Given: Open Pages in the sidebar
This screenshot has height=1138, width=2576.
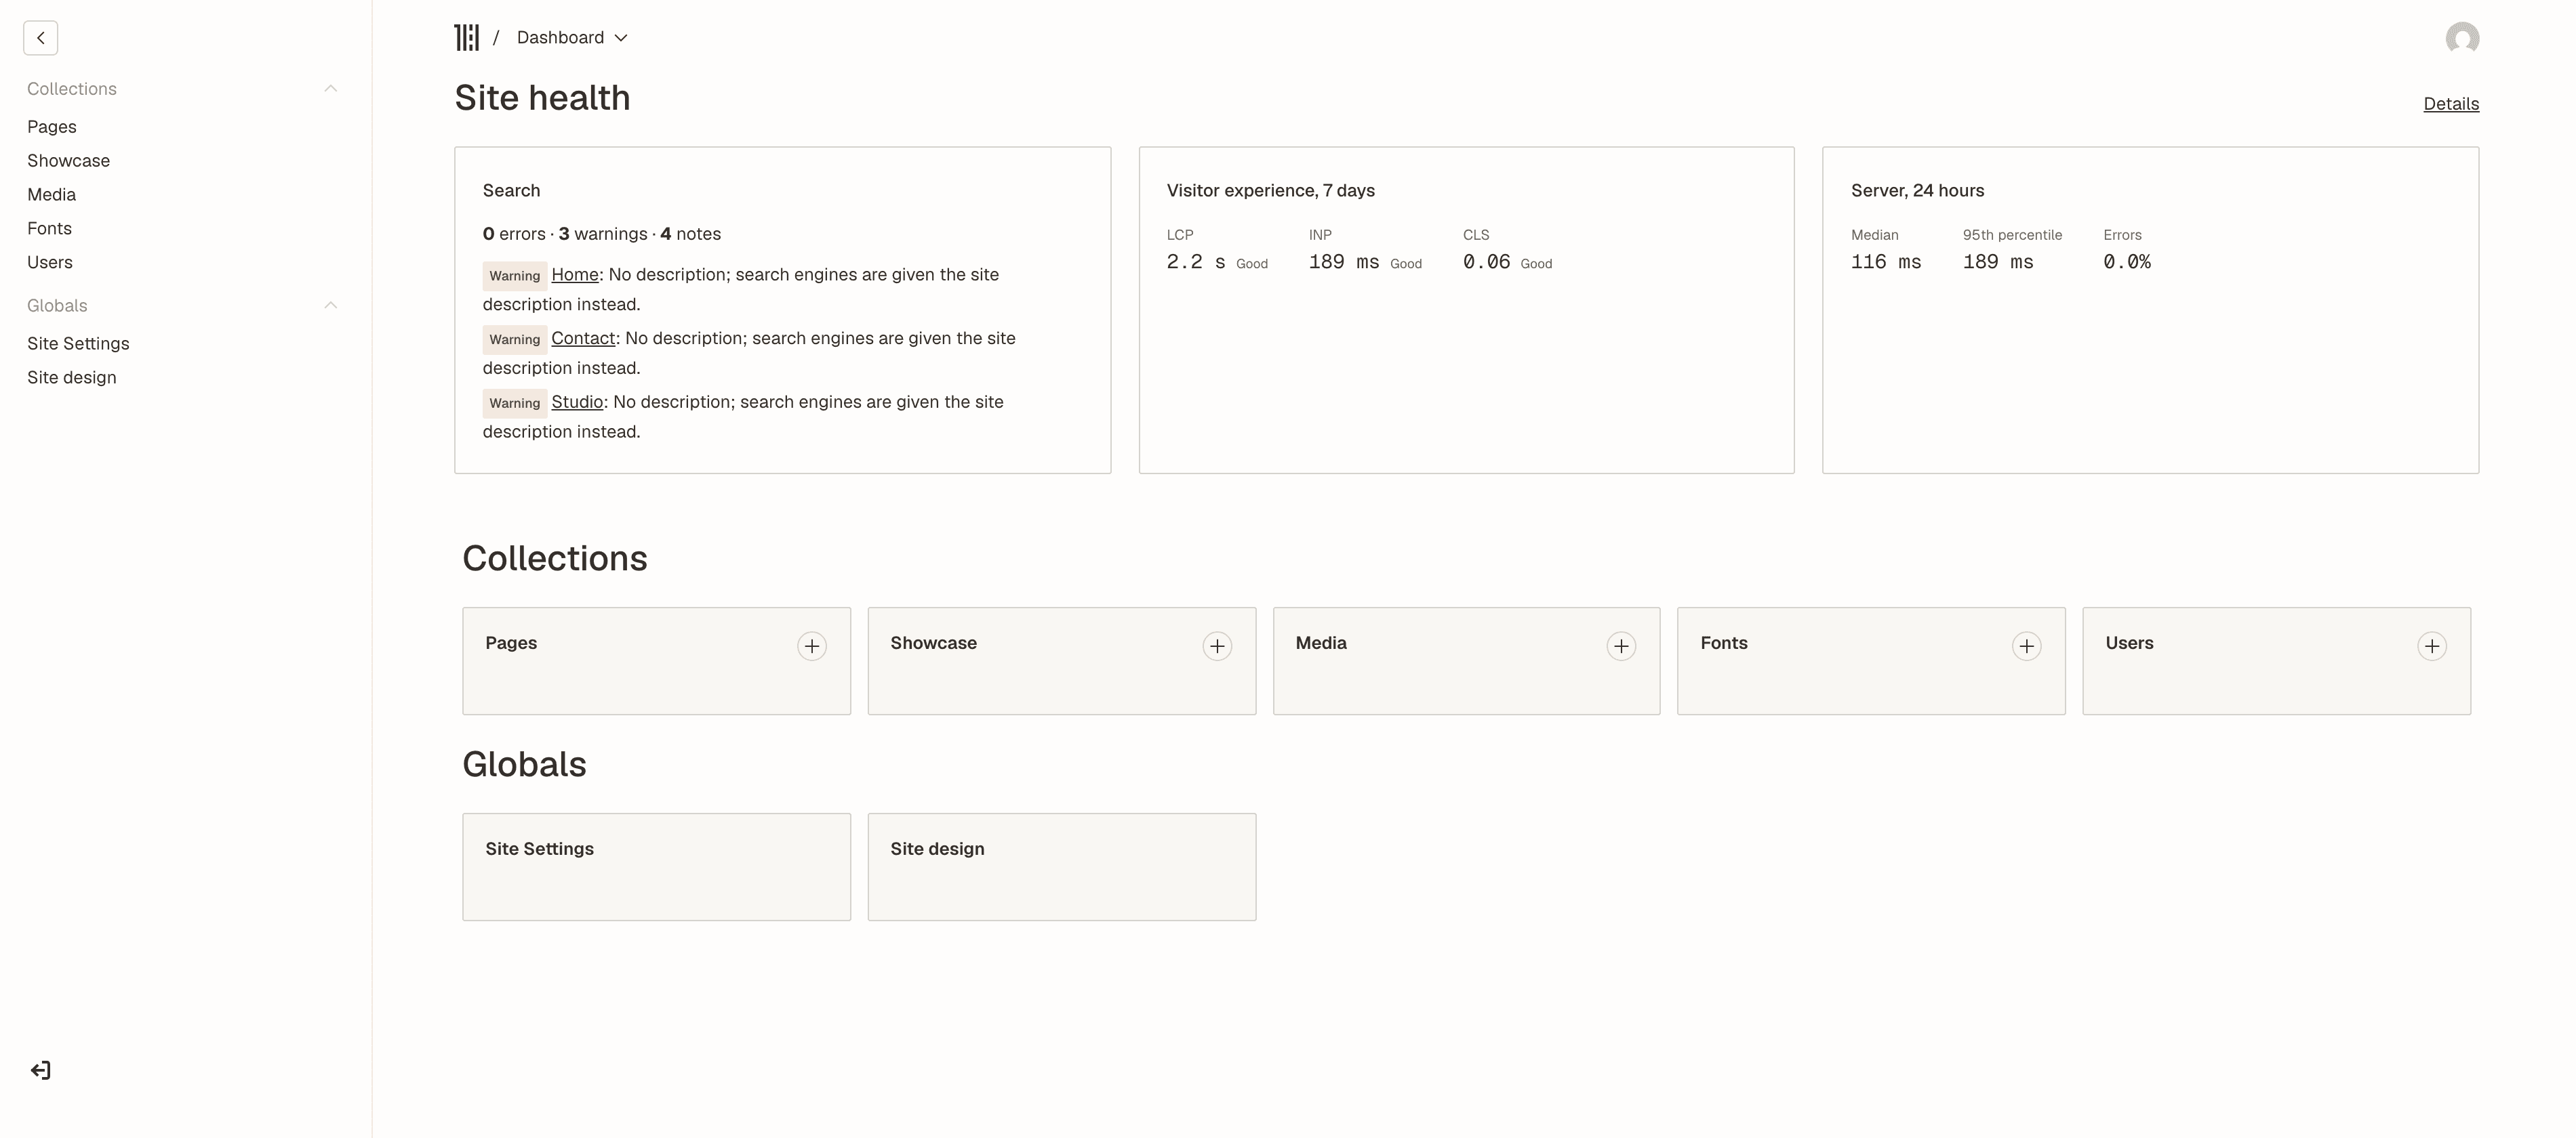Looking at the screenshot, I should [x=52, y=127].
